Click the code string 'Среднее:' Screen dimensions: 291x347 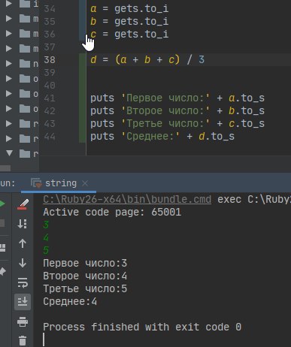coord(150,137)
